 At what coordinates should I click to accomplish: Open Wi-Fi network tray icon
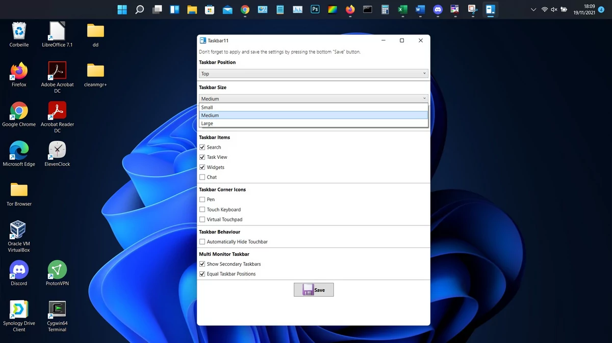click(x=544, y=9)
